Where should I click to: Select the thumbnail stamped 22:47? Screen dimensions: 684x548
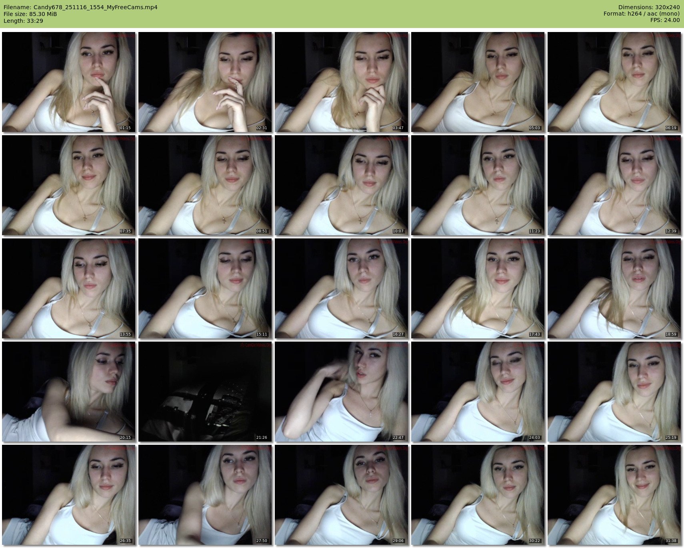[x=342, y=392]
